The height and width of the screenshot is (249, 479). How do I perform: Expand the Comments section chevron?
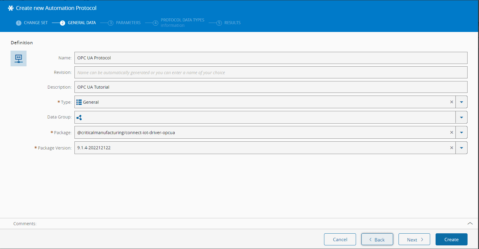point(470,224)
